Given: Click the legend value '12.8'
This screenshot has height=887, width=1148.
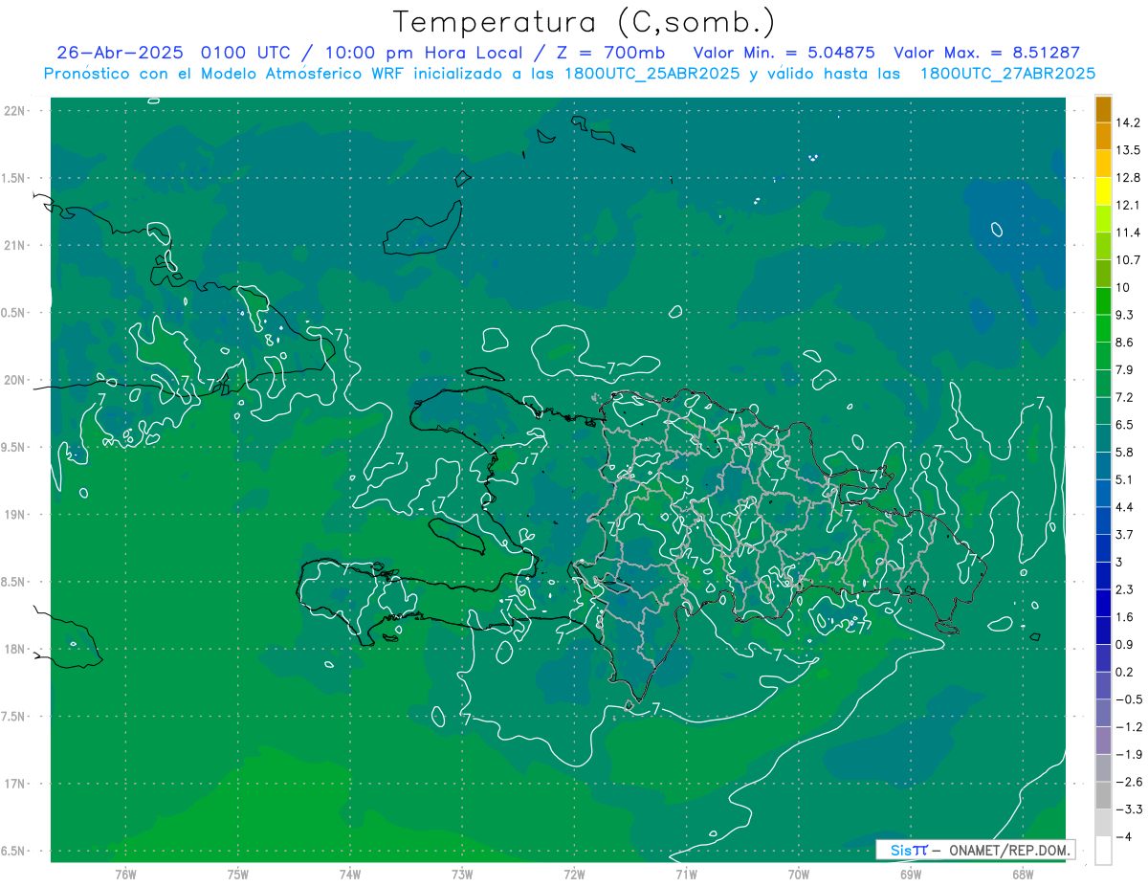Looking at the screenshot, I should point(1127,177).
